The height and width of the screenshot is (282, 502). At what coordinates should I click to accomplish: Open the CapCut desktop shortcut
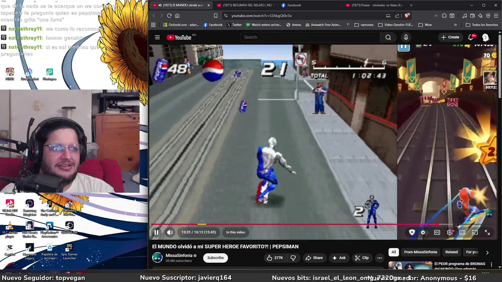[x=10, y=249]
